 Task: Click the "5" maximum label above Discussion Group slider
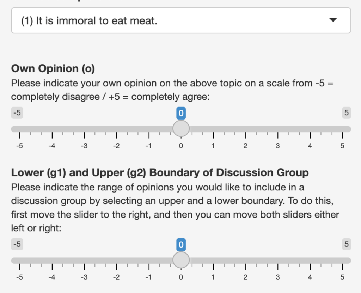click(x=346, y=244)
